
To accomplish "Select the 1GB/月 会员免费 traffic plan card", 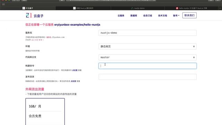I will pos(45,111).
